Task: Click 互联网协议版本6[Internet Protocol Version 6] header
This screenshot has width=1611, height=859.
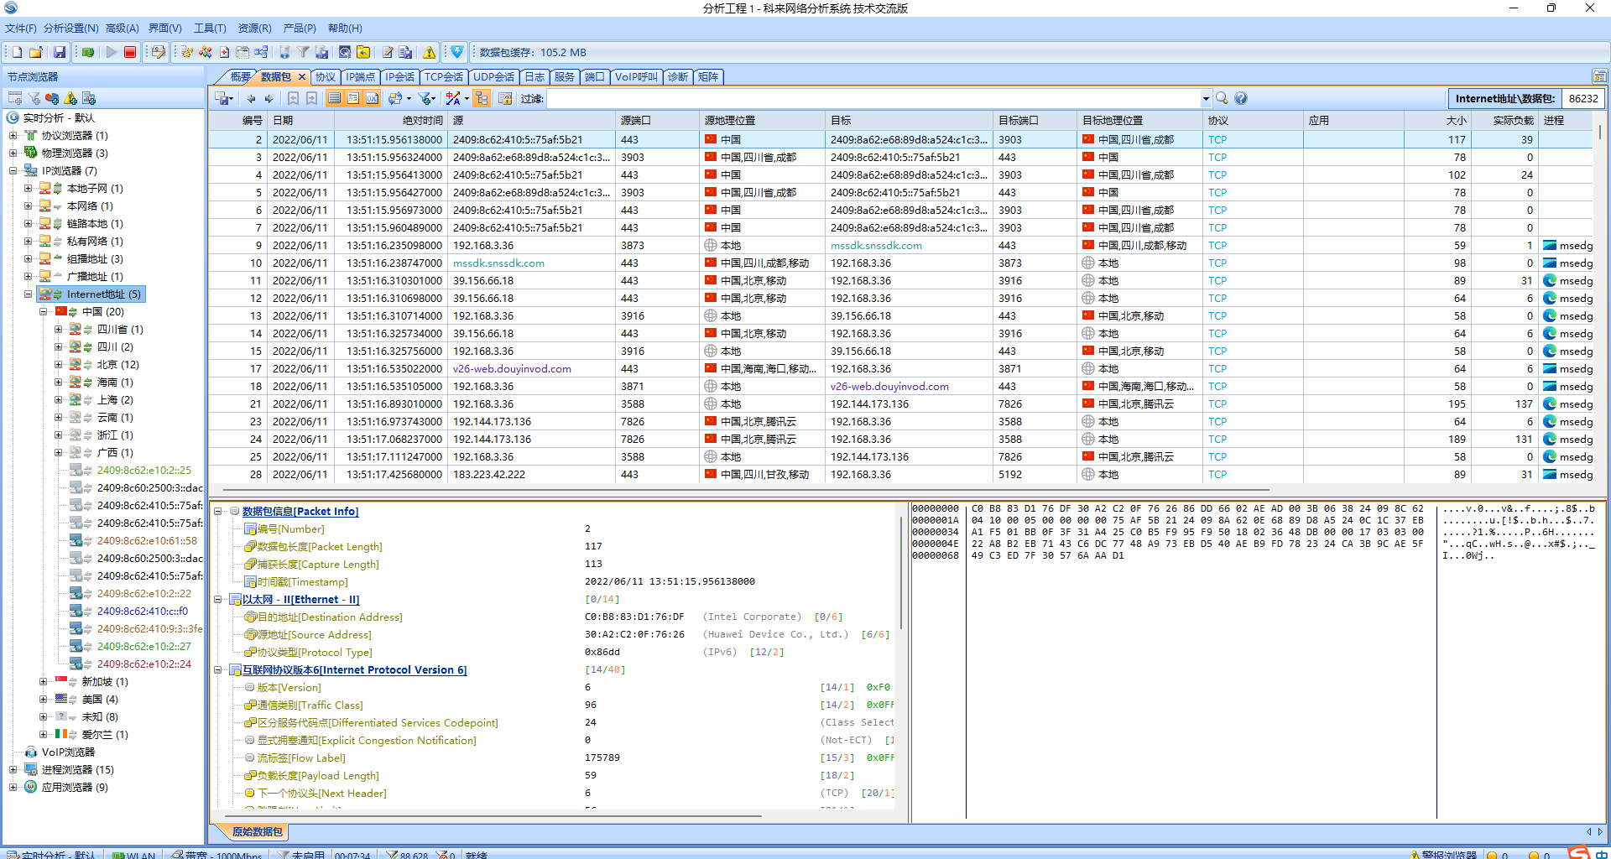Action: pyautogui.click(x=354, y=670)
